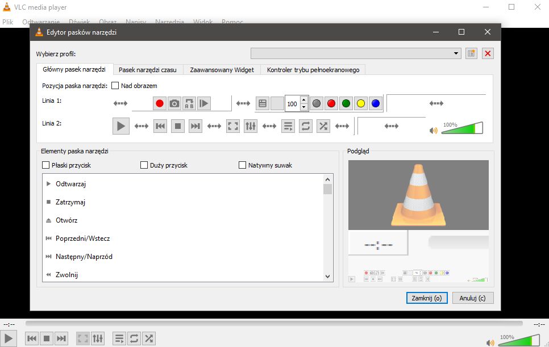Screen dimensions: 549x347
Task: Open the Wybierz profil dropdown
Action: (355, 53)
